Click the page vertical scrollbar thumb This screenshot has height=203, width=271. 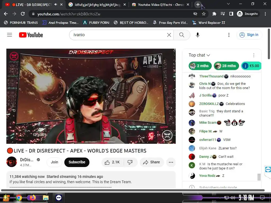[x=269, y=44]
